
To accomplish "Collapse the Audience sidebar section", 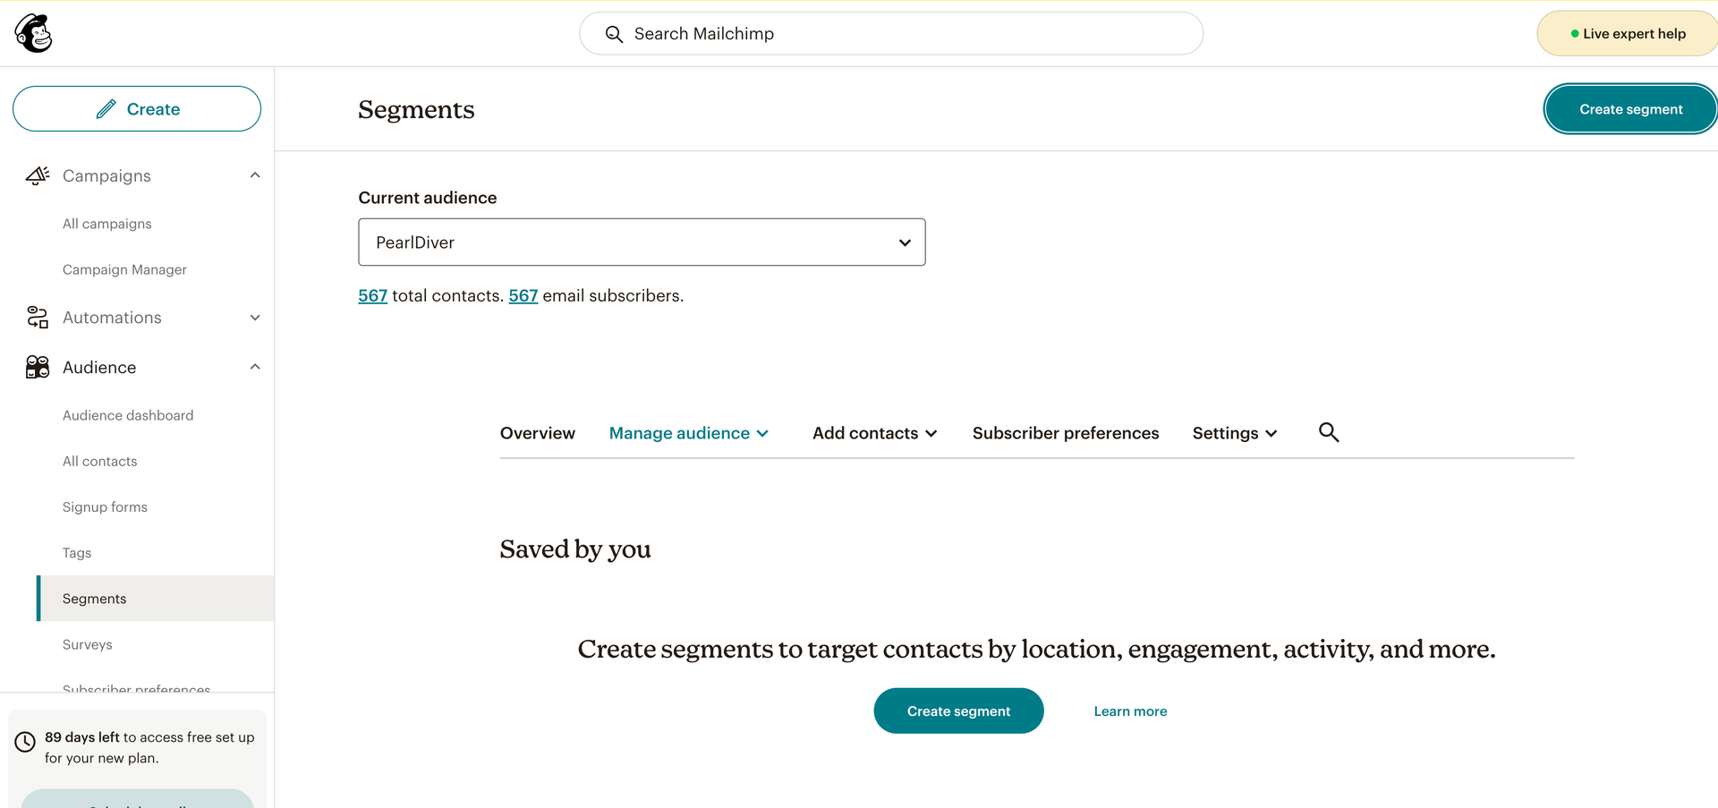I will [x=255, y=367].
